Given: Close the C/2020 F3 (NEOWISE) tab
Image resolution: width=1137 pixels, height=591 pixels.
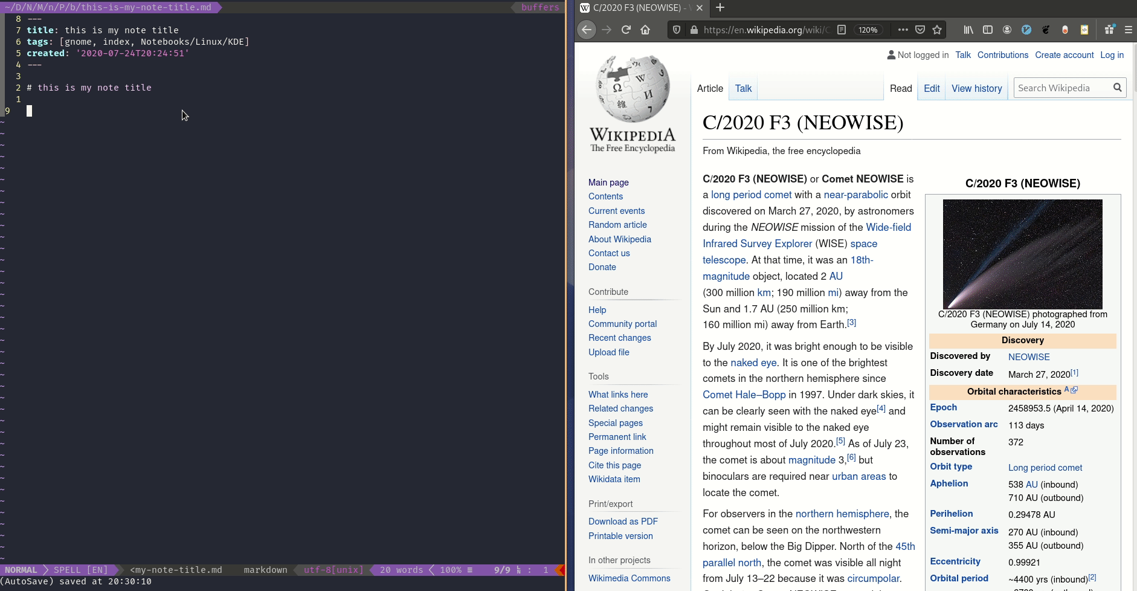Looking at the screenshot, I should [x=699, y=8].
